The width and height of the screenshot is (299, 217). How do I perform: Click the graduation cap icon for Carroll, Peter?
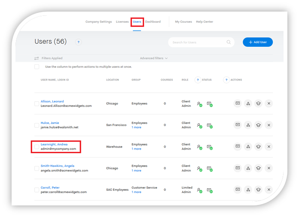pos(259,190)
